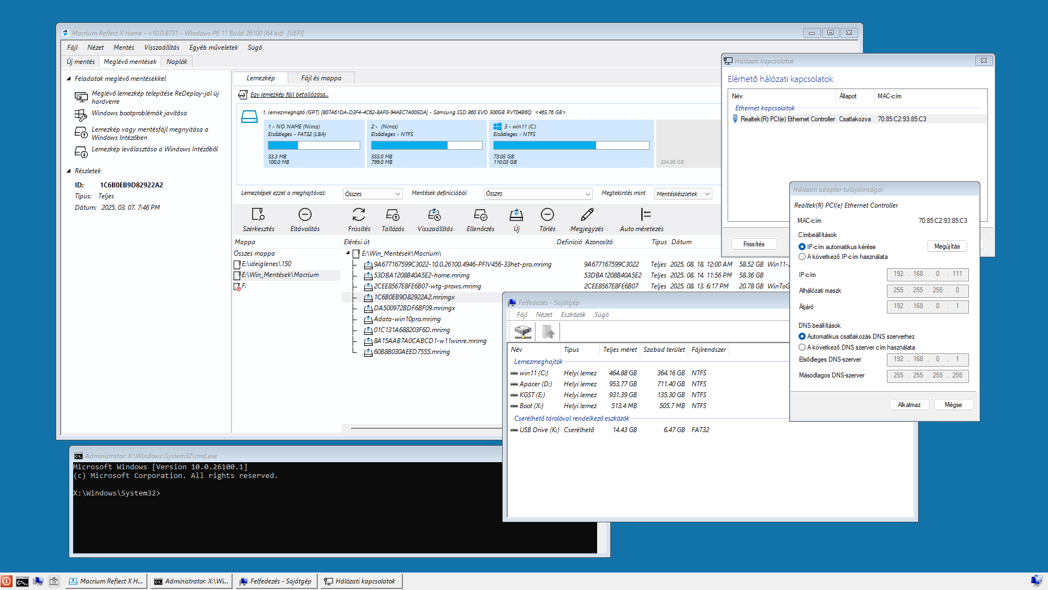Screen dimensions: 1048x590
Task: Collapse 'Feladatok meglévő mentésekkel' section
Action: point(69,79)
